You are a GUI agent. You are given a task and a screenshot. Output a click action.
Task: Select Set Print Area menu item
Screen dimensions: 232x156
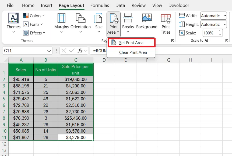tap(131, 43)
